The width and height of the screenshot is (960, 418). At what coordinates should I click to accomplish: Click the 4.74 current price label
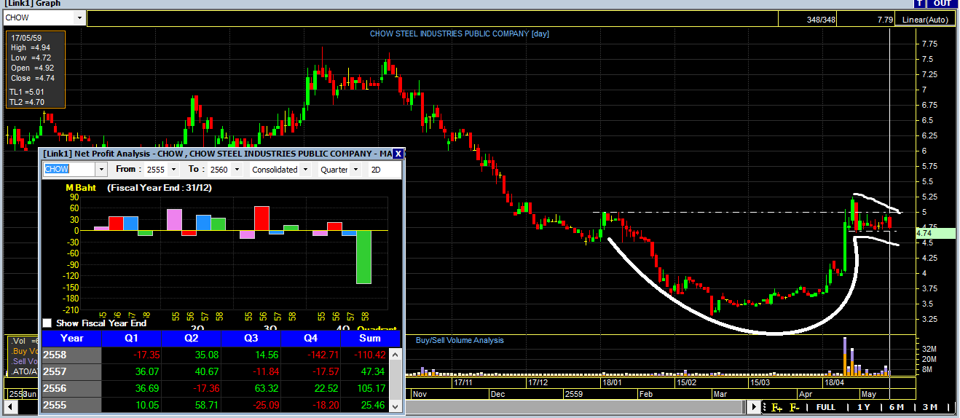[935, 234]
